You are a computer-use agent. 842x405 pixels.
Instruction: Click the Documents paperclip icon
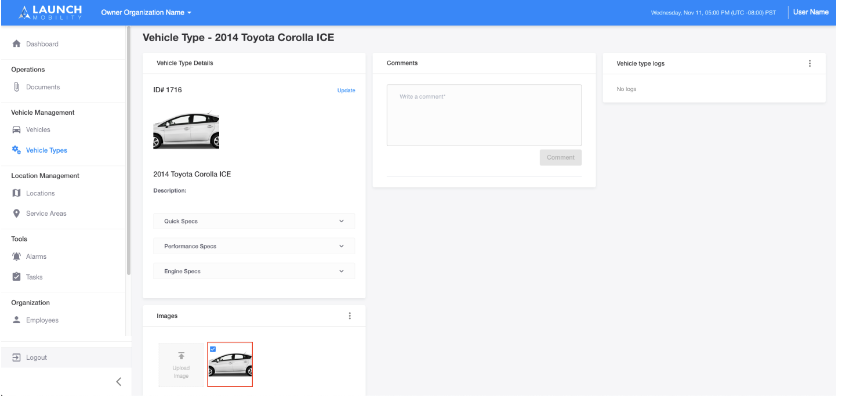[16, 87]
